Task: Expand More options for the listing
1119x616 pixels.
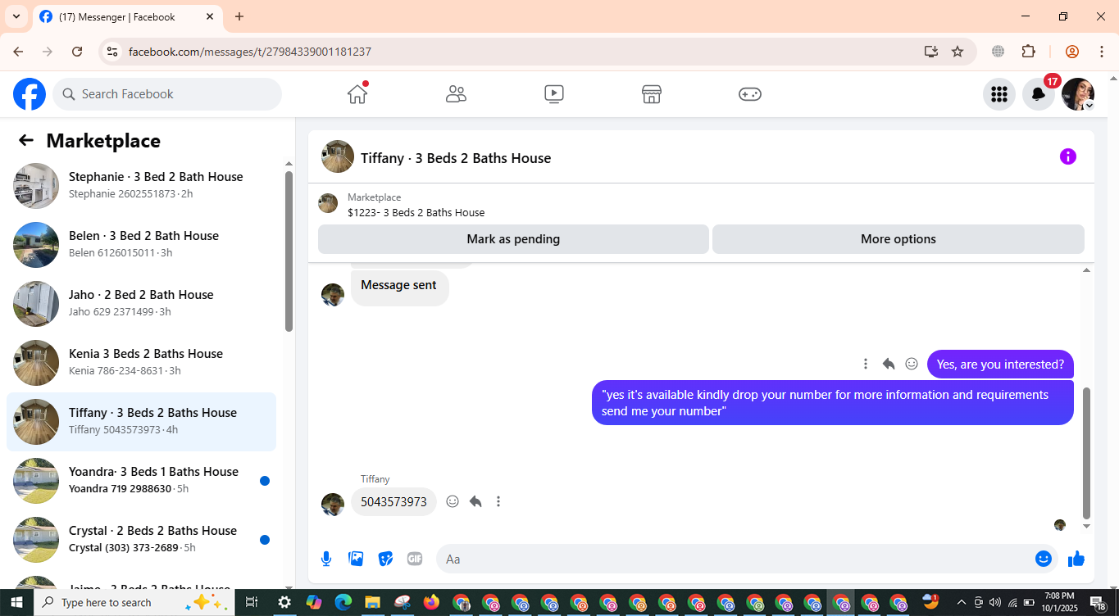Action: coord(898,239)
